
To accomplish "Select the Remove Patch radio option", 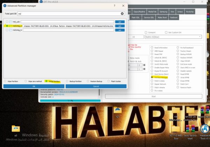I will click(x=178, y=87).
